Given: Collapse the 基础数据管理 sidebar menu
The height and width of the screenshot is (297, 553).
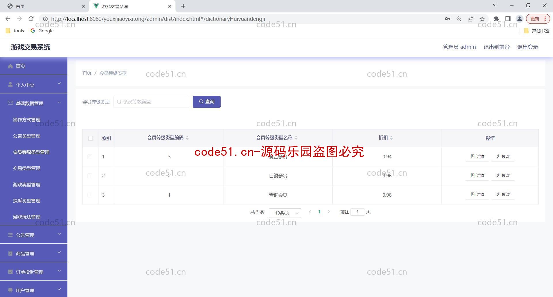Looking at the screenshot, I should click(59, 102).
